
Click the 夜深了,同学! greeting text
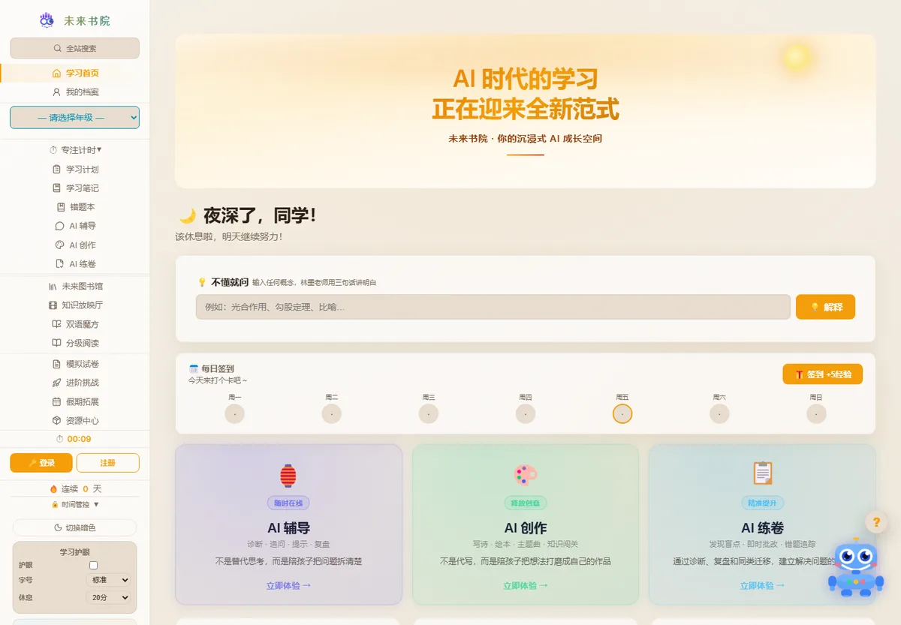tap(260, 216)
